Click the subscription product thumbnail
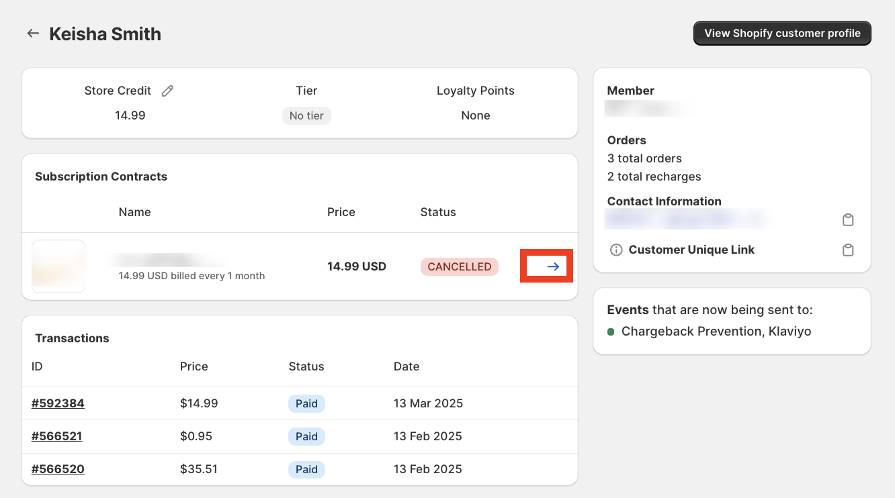 (58, 266)
